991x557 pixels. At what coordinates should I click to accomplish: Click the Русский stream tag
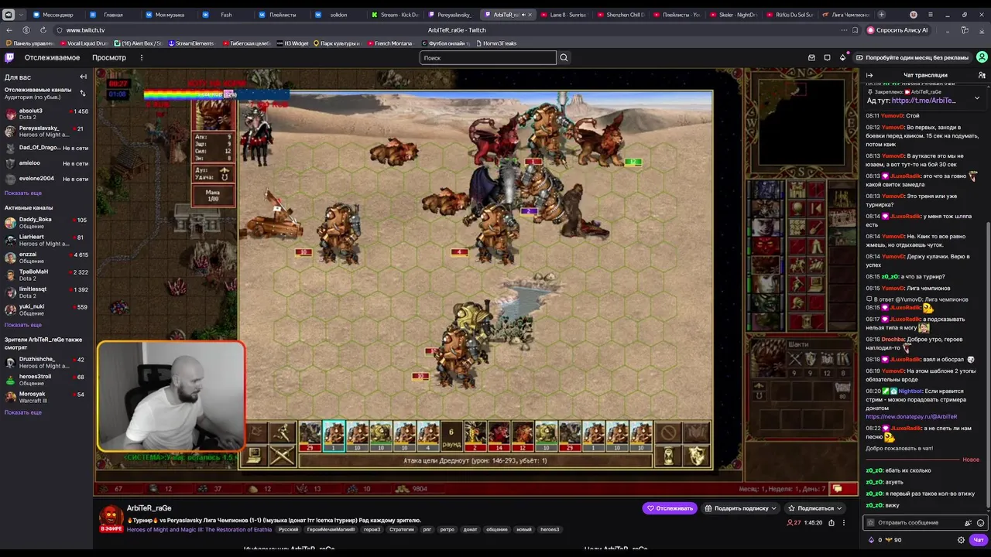click(x=288, y=530)
